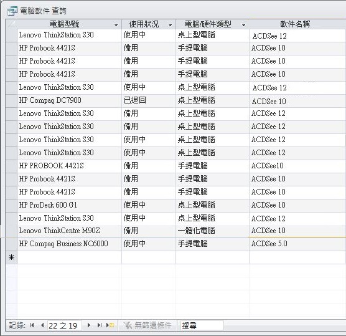Go to previous record arrow
The image size is (346, 336).
pos(42,325)
